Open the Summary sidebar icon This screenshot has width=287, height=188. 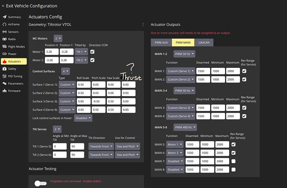(x=5, y=17)
